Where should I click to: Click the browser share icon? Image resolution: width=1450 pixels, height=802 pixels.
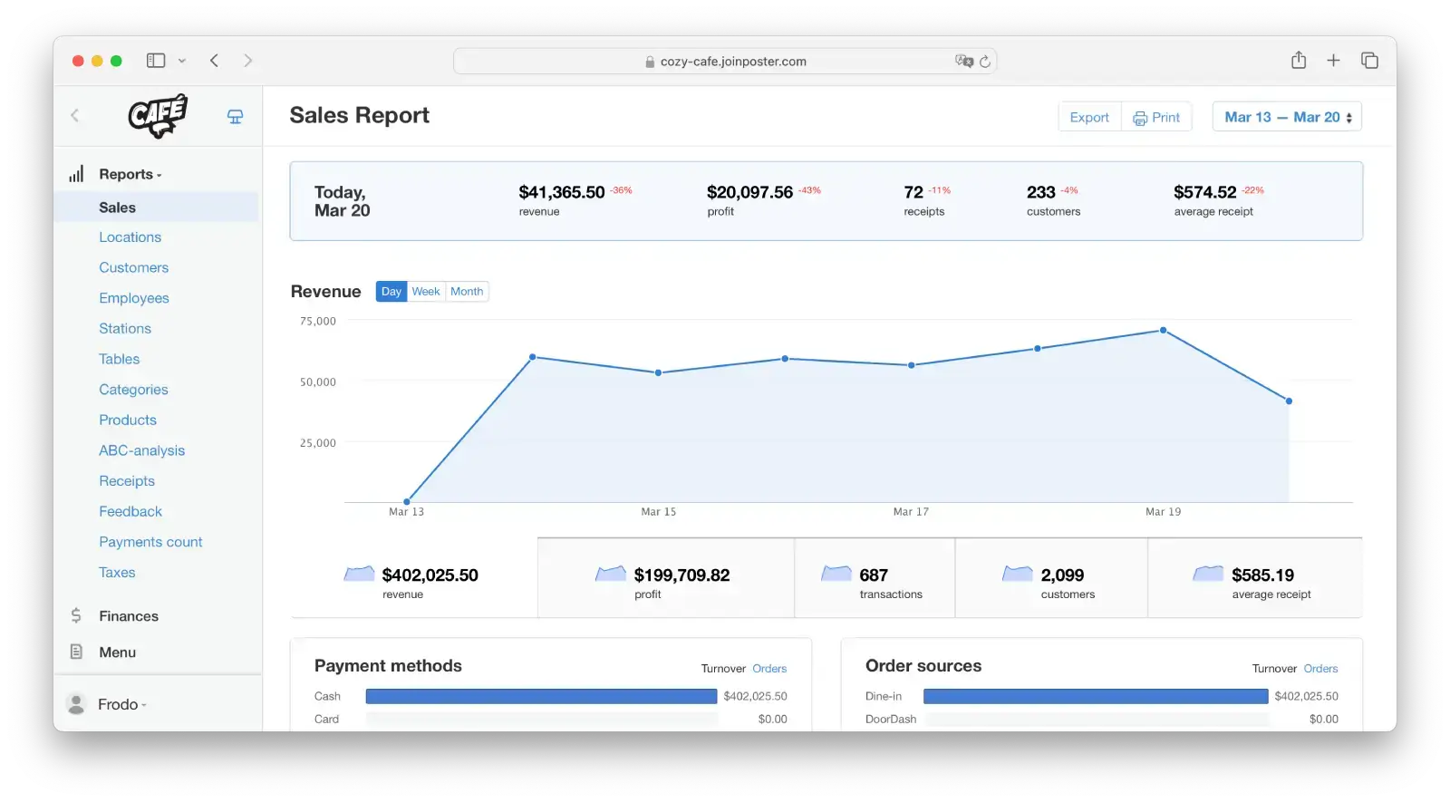point(1299,61)
